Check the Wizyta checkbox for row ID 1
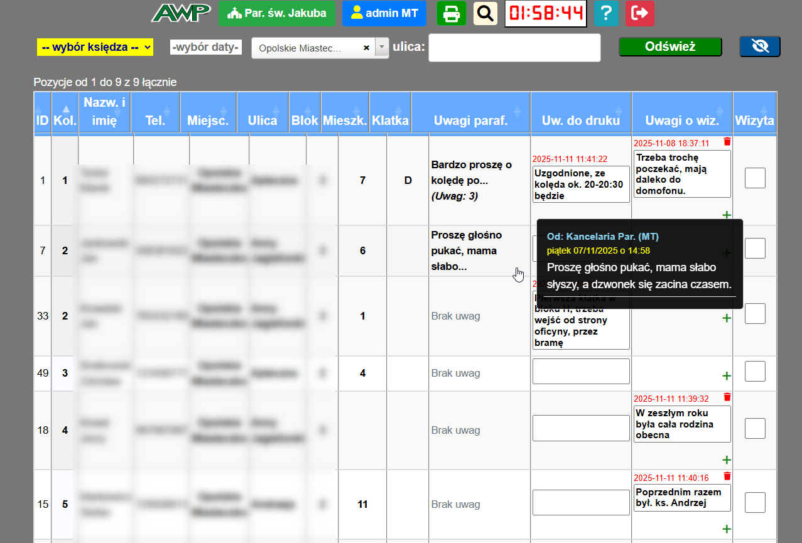The width and height of the screenshot is (802, 543). [x=755, y=178]
